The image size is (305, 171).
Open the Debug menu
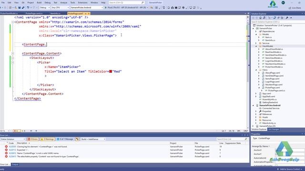click(48, 2)
